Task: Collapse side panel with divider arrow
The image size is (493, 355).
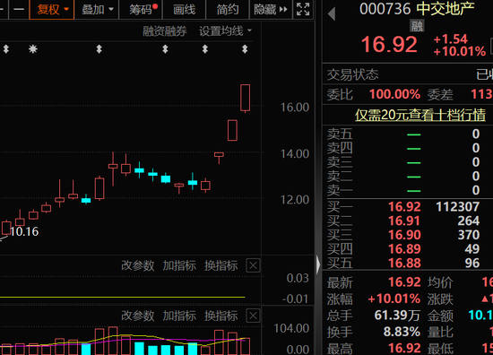Action: tap(318, 264)
